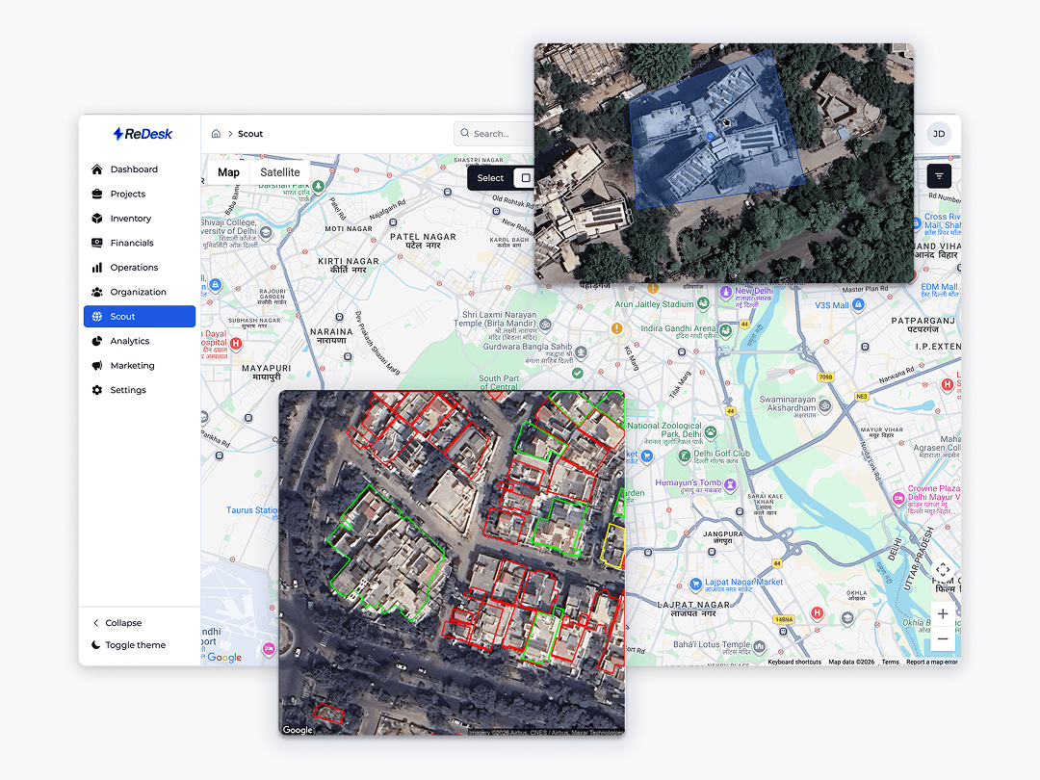This screenshot has width=1040, height=780.
Task: Open Keyboard shortcuts link on map
Action: pos(793,662)
